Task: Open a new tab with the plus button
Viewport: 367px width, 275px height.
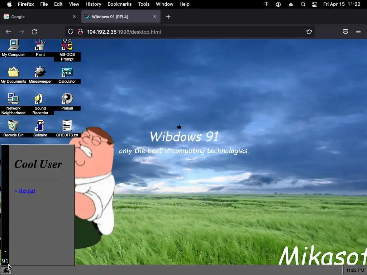Action: click(x=168, y=16)
